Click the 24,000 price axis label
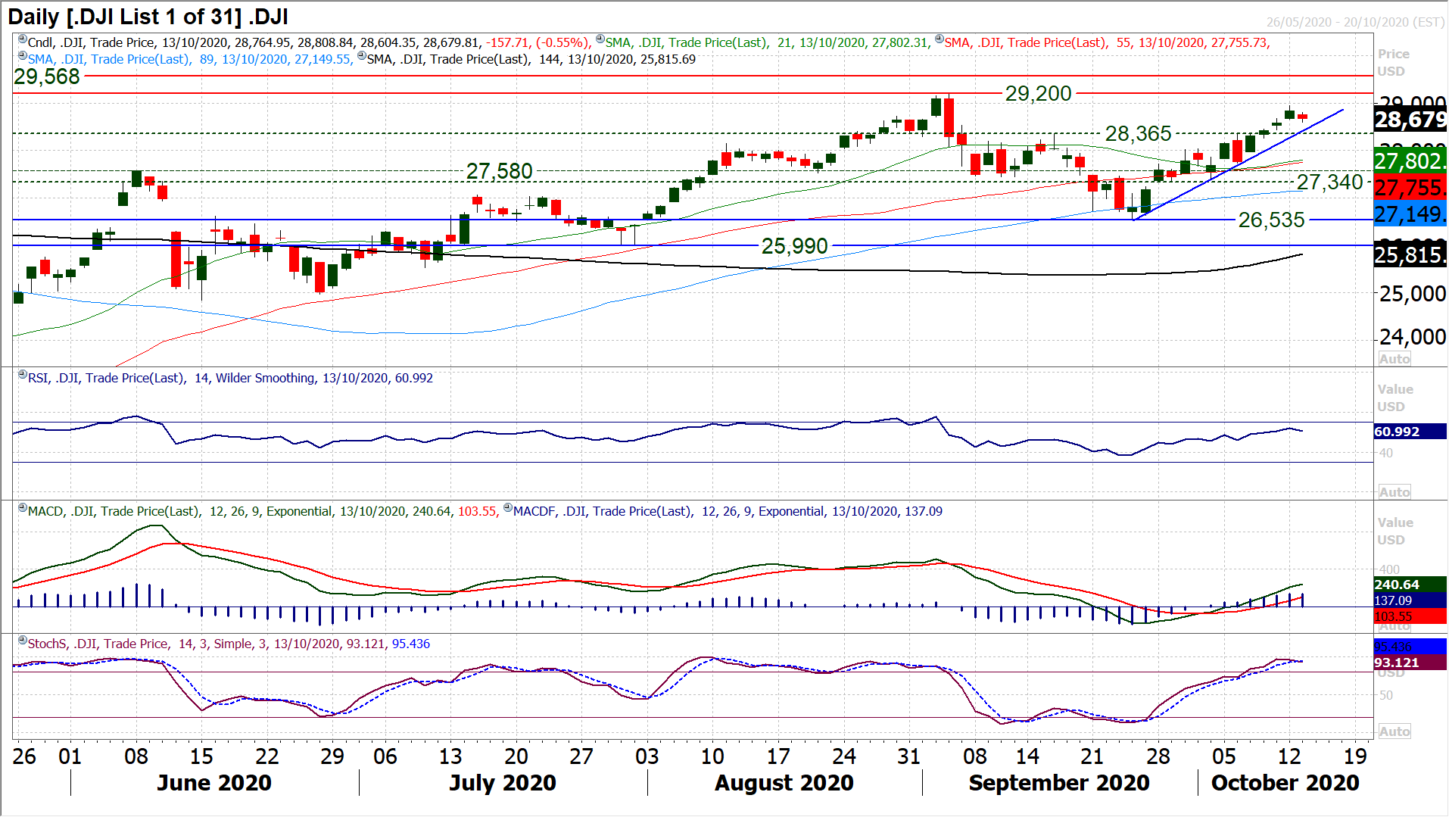The width and height of the screenshot is (1449, 817). (x=1413, y=336)
